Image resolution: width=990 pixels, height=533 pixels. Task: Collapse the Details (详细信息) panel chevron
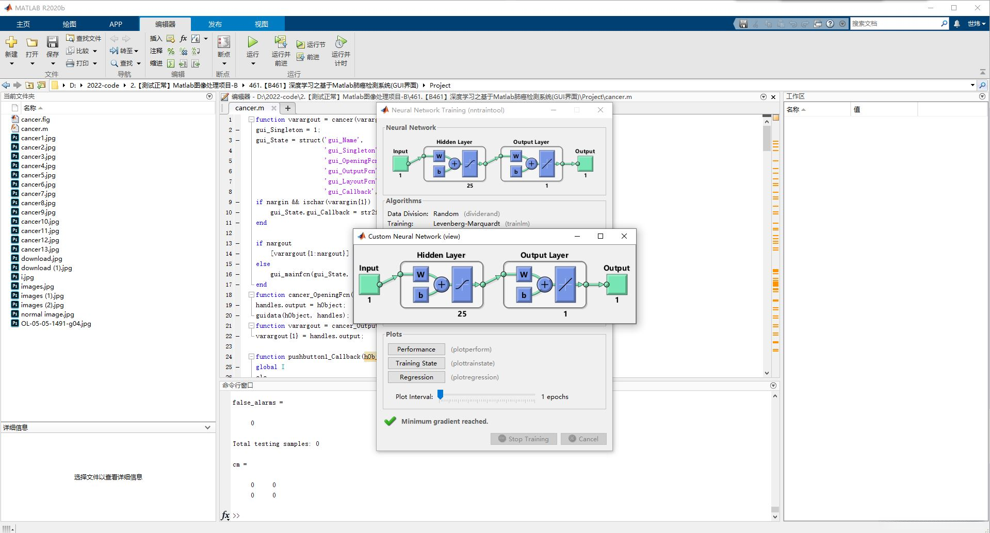(x=207, y=427)
